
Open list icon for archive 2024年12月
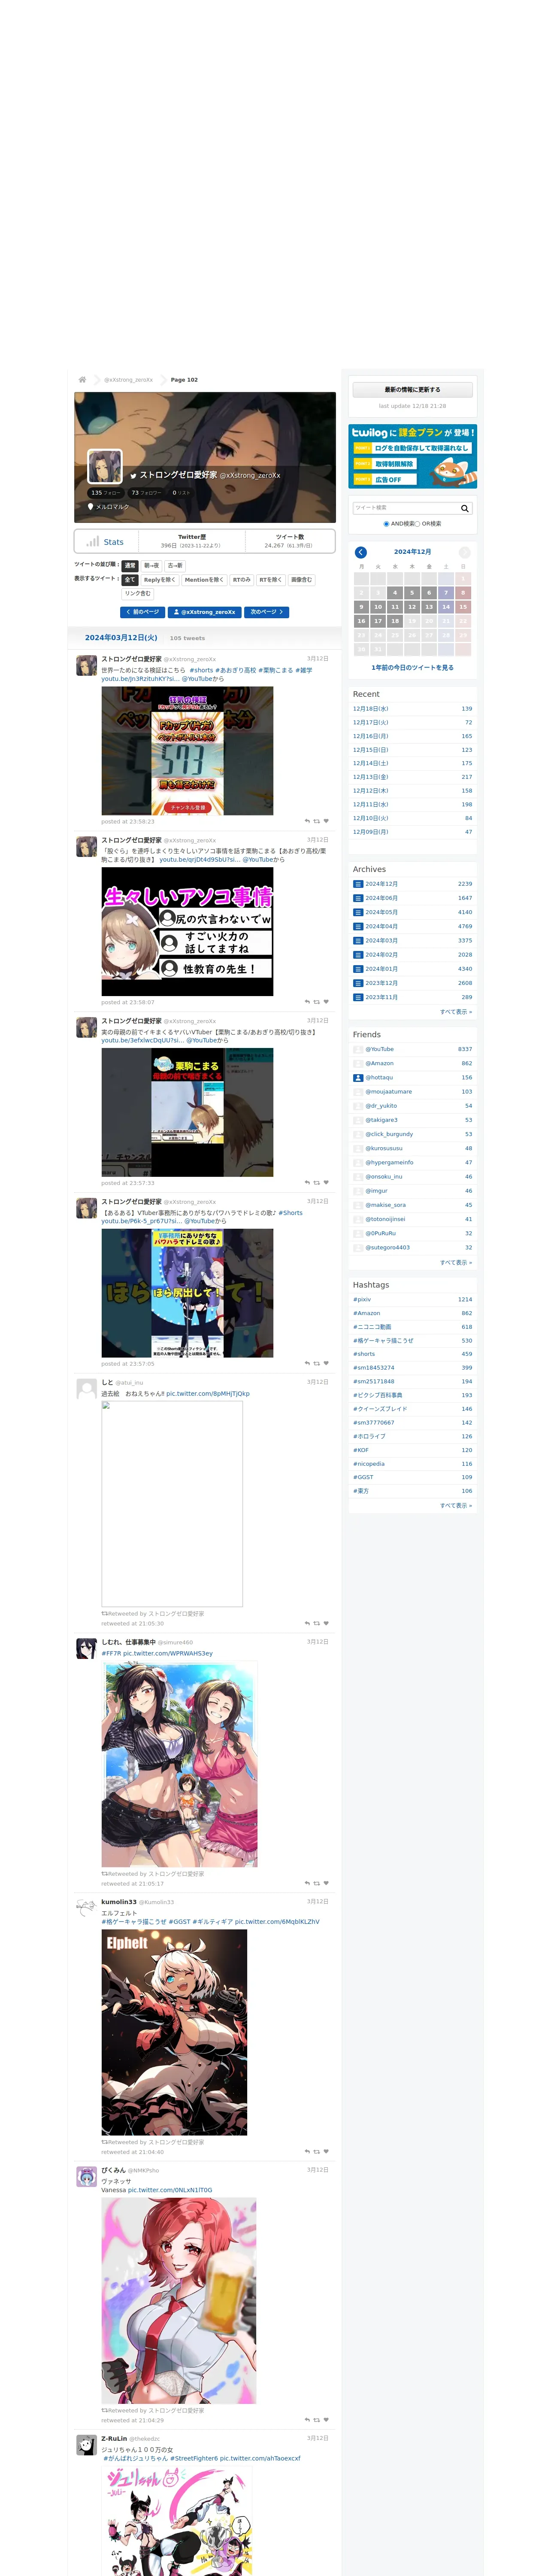coord(358,884)
